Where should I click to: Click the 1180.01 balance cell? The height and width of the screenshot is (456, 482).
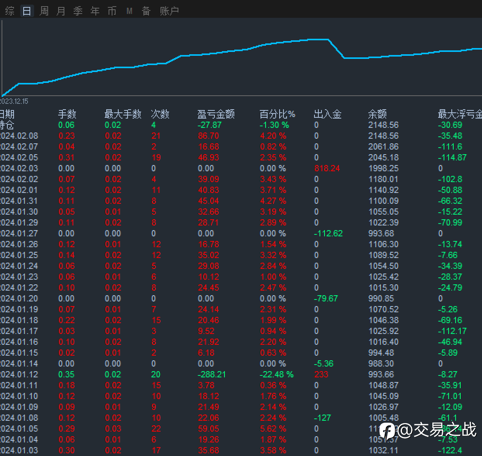point(384,179)
